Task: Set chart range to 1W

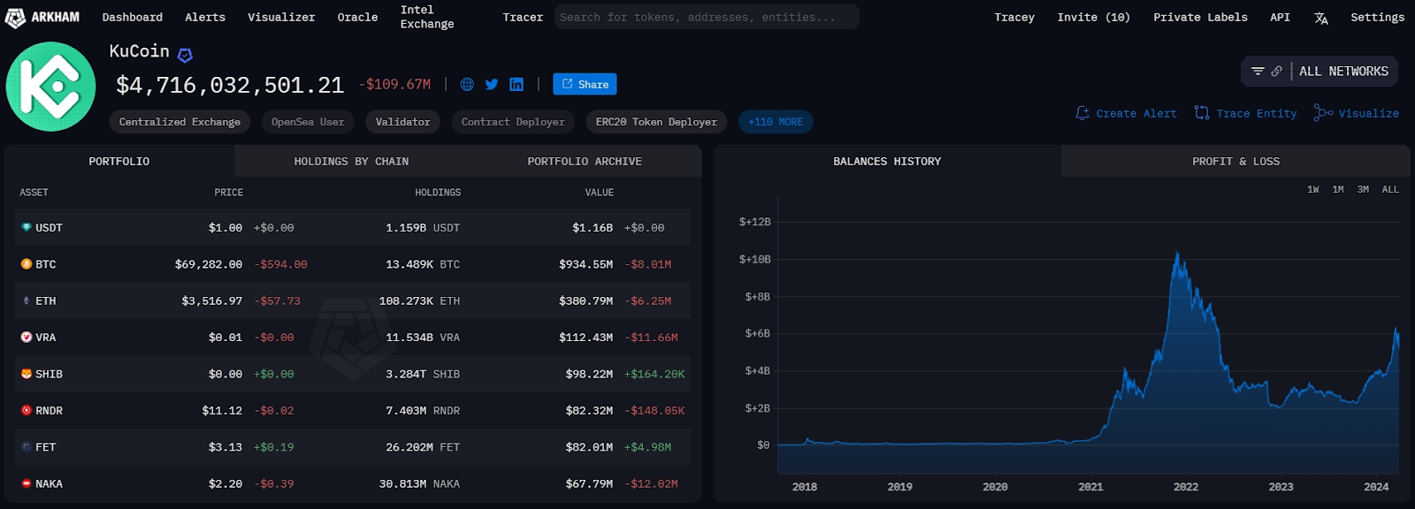Action: pyautogui.click(x=1313, y=189)
